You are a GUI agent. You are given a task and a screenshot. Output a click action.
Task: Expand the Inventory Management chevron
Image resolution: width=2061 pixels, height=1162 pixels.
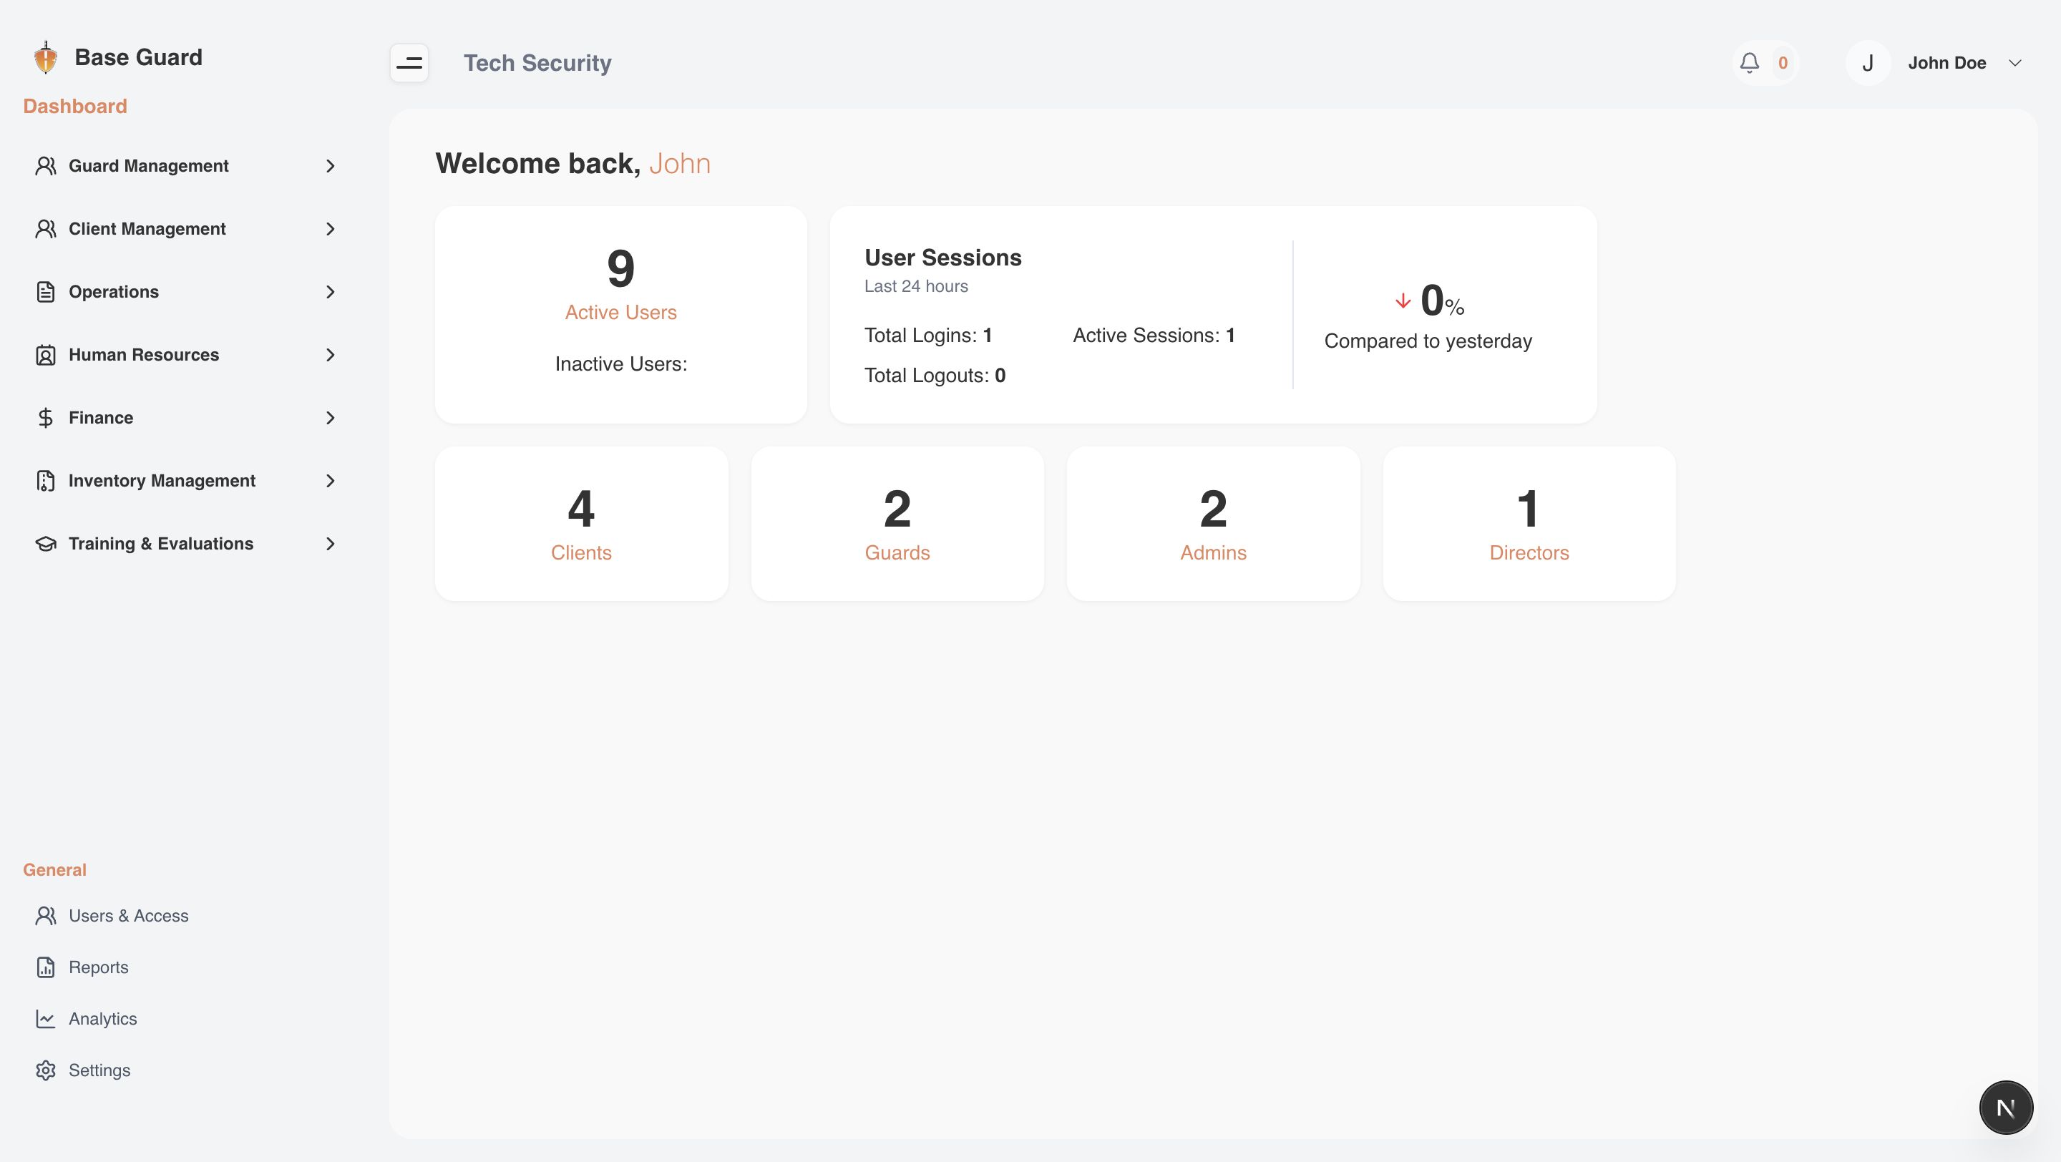pyautogui.click(x=330, y=481)
